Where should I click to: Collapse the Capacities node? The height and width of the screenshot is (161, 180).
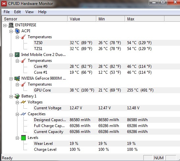pyautogui.click(x=17, y=114)
